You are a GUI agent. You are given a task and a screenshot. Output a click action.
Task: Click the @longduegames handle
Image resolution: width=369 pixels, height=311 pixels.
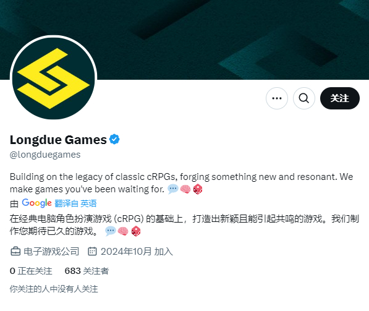pyautogui.click(x=45, y=155)
